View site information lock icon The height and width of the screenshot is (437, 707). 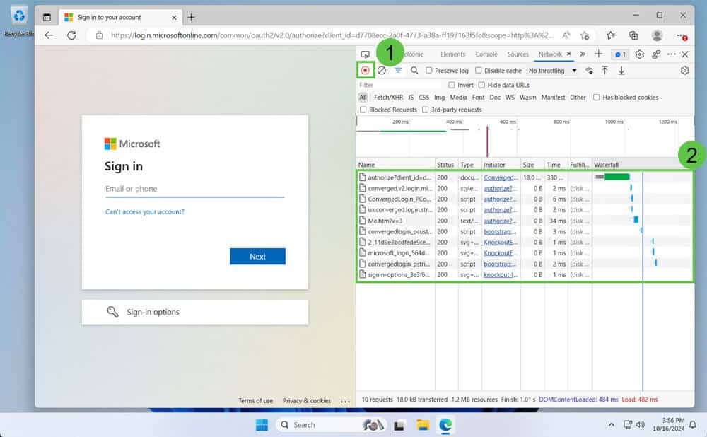[x=99, y=35]
